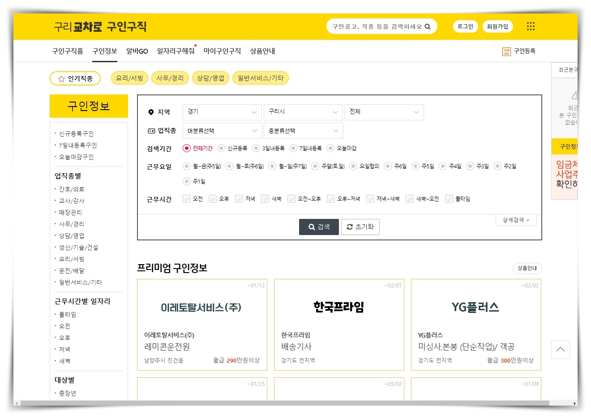Select the 3일내등록 radio option
591x419 pixels.
tap(256, 148)
